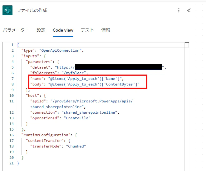Click the "connection" code line

(75, 112)
